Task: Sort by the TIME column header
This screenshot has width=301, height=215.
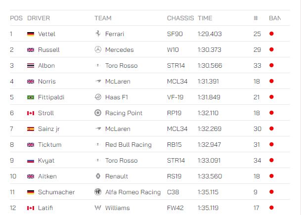Action: click(205, 18)
